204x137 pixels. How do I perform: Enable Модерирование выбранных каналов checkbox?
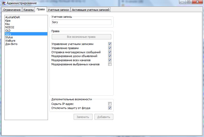click(x=110, y=64)
